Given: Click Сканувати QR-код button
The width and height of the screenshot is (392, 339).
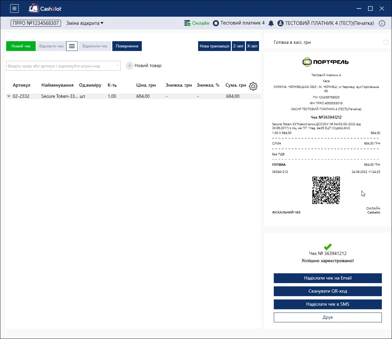Looking at the screenshot, I should coord(328,291).
